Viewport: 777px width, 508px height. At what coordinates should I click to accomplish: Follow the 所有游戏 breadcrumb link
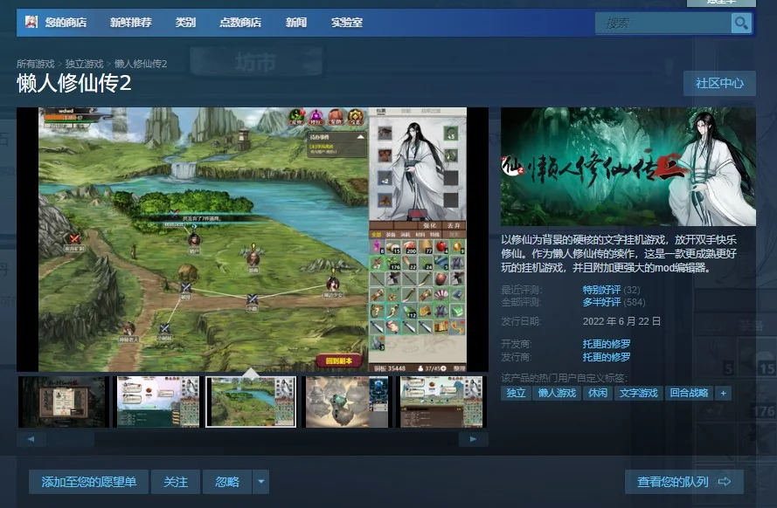pyautogui.click(x=35, y=64)
